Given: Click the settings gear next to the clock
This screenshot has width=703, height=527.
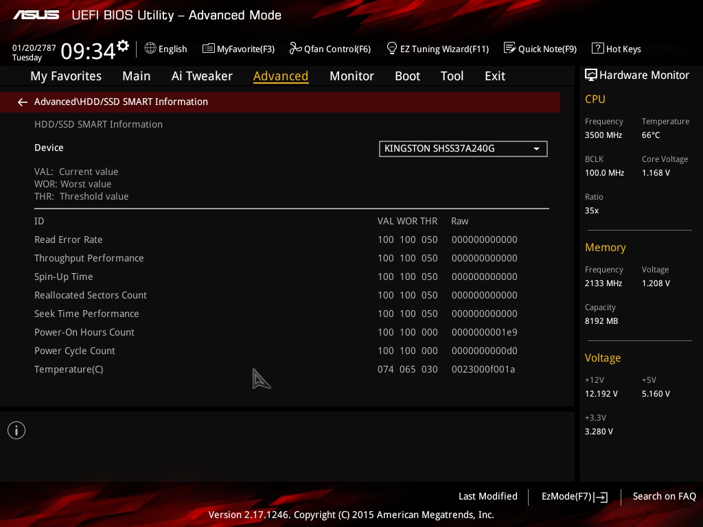Looking at the screenshot, I should coord(123,46).
